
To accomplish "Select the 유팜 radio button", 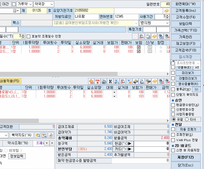I will coord(174,119).
